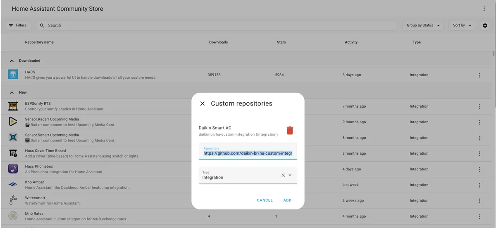
Task: Click the Repository URL input field
Action: 248,151
